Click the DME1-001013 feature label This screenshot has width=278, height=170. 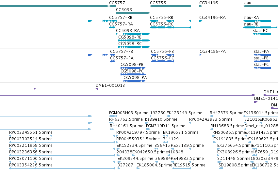click(110, 85)
